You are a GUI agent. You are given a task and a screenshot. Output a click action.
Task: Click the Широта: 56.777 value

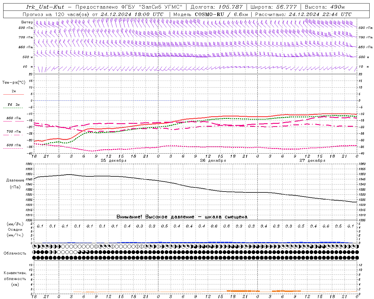click(274, 7)
